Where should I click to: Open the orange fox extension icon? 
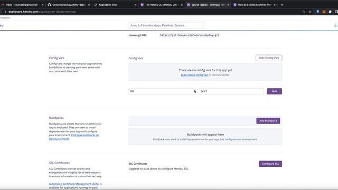click(324, 12)
